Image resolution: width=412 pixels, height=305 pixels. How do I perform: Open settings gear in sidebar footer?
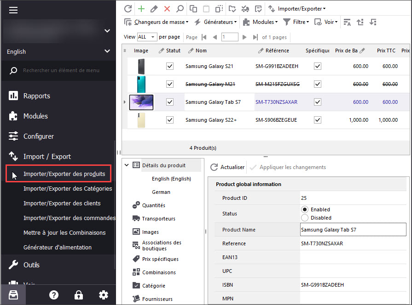[104, 295]
